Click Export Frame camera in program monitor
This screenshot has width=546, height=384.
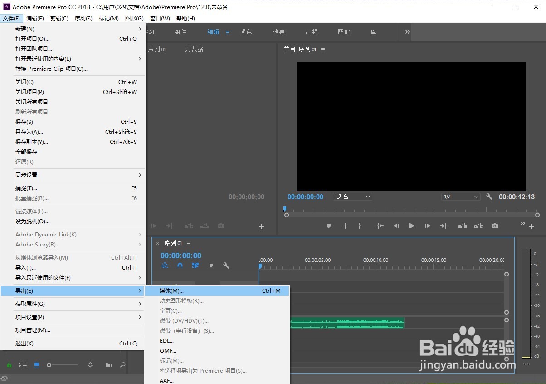495,226
